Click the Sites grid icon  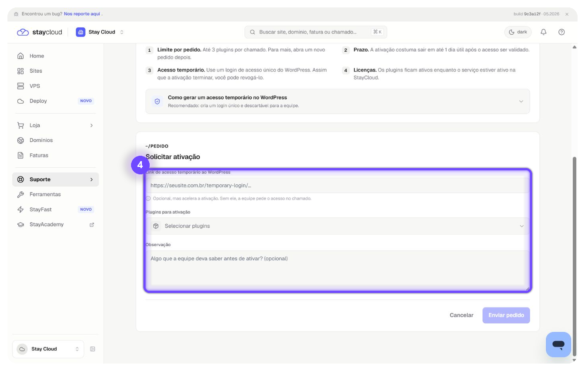21,71
